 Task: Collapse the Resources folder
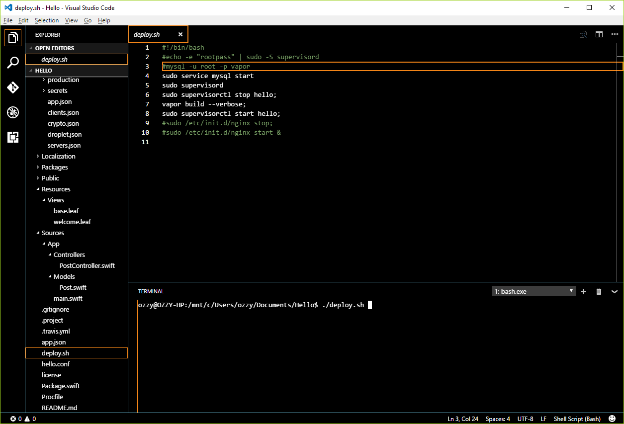pyautogui.click(x=38, y=189)
